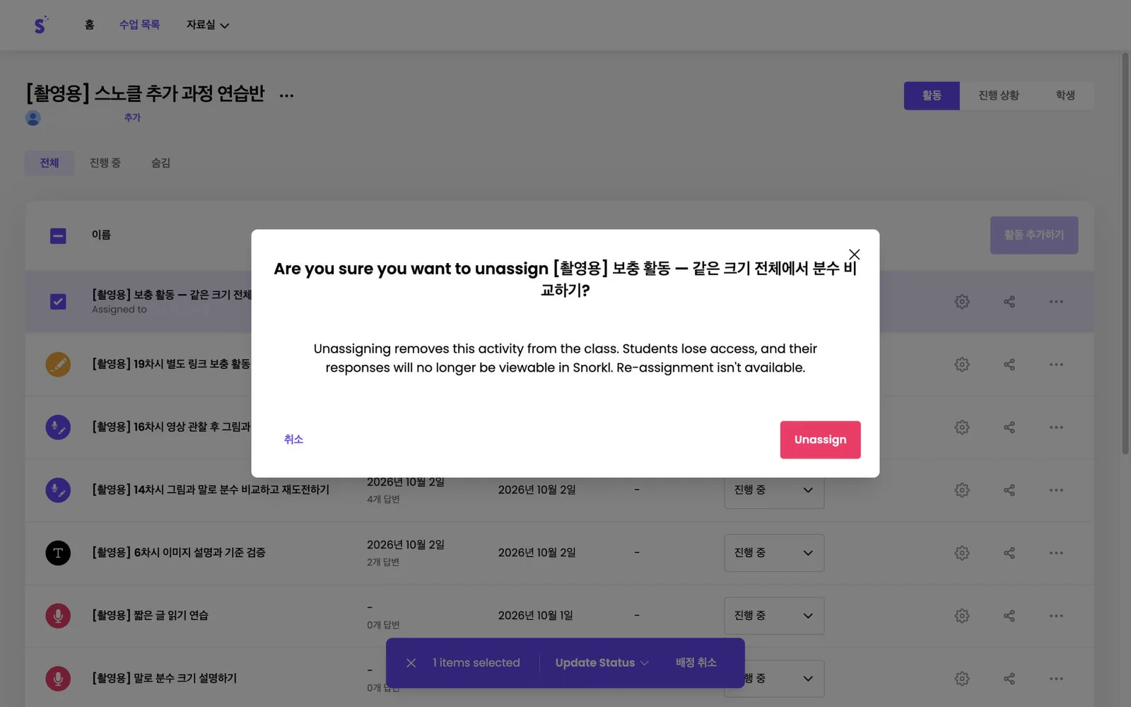Open settings gear for 19차시 row

(x=961, y=365)
